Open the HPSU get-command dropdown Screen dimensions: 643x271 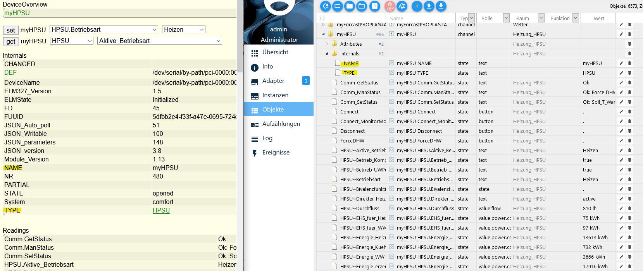click(72, 41)
